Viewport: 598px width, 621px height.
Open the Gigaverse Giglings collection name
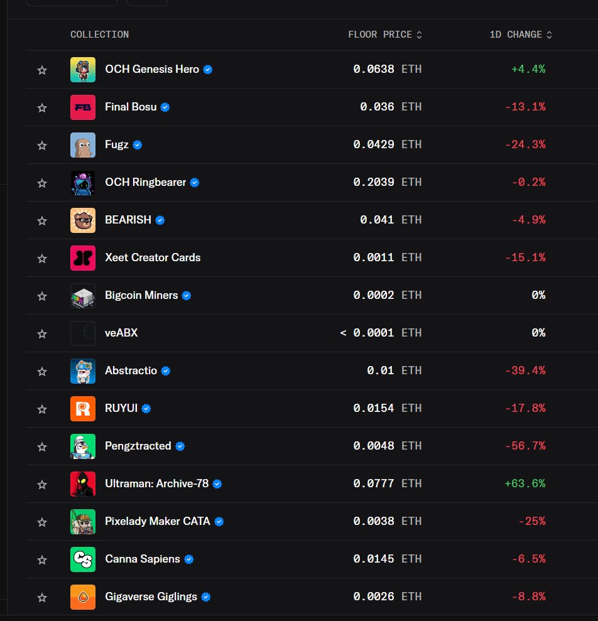[151, 597]
